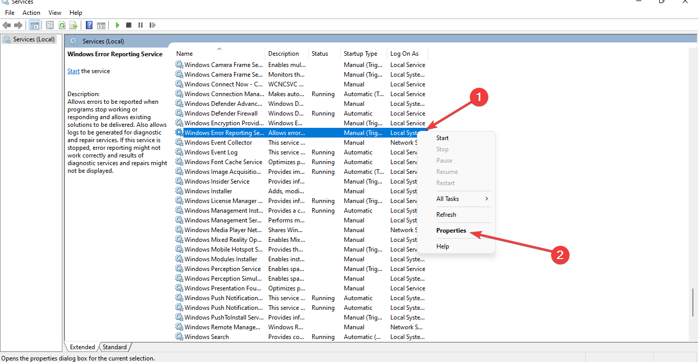Click the gear icon beside Windows Search
698x362 pixels.
pos(179,337)
